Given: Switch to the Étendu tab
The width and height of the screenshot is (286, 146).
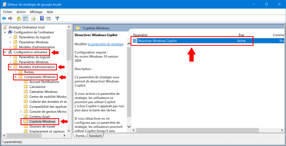Looking at the screenshot, I should [x=80, y=136].
